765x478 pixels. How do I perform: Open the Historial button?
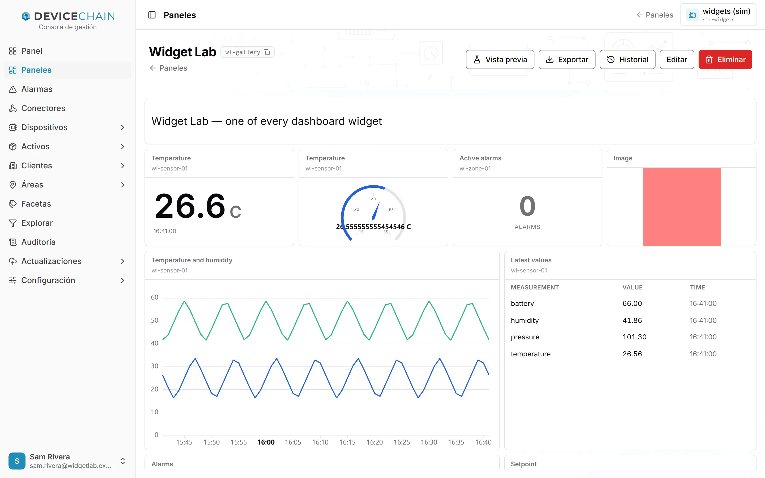point(627,59)
